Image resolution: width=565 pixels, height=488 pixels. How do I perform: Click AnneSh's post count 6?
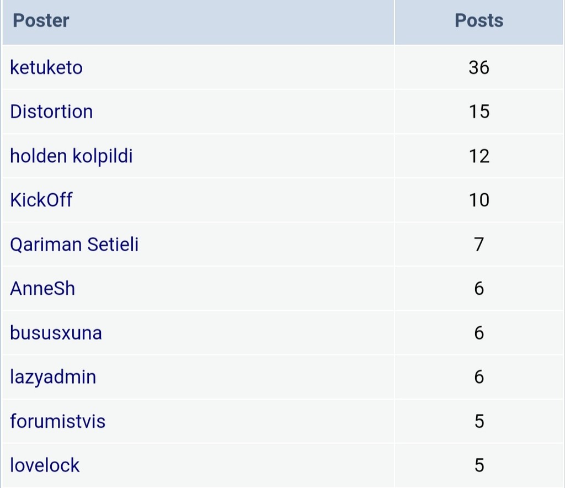coord(479,289)
